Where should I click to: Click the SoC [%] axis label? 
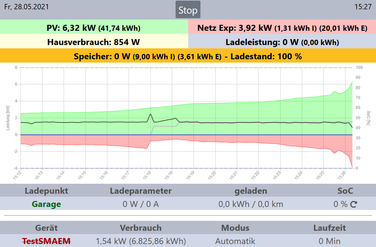(x=369, y=118)
